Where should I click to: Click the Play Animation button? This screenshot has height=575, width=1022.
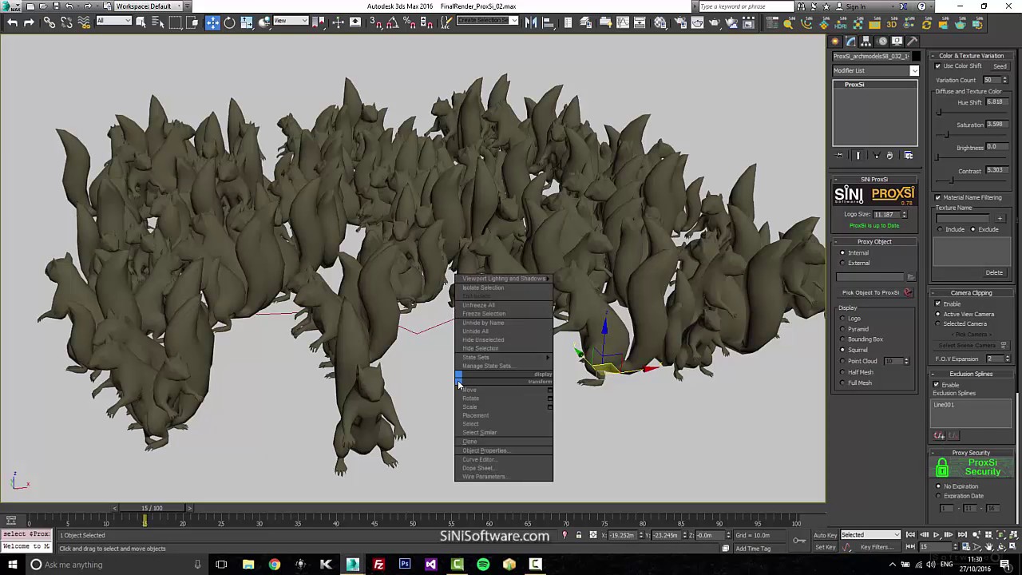pyautogui.click(x=937, y=535)
